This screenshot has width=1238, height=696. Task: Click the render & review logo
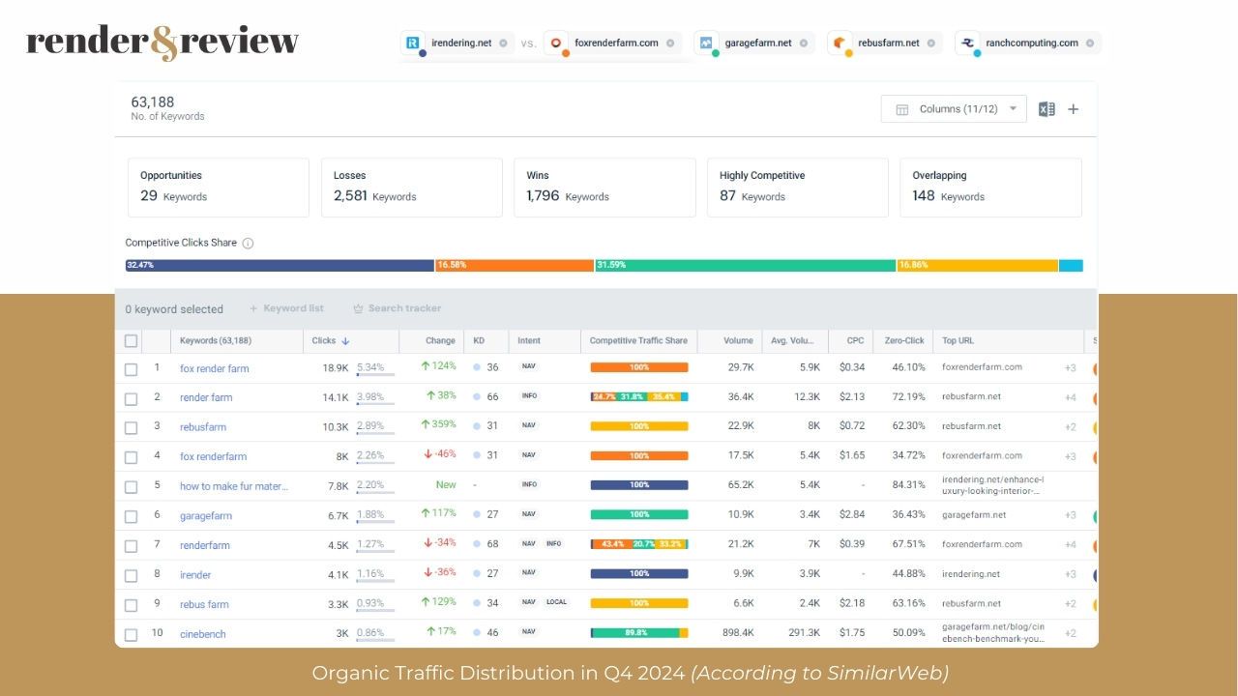pos(162,43)
